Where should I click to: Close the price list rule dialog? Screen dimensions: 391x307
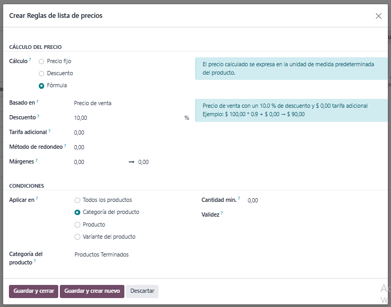pos(378,16)
